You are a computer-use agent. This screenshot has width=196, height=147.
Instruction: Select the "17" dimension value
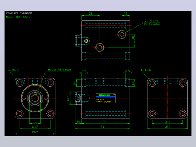[35, 122]
